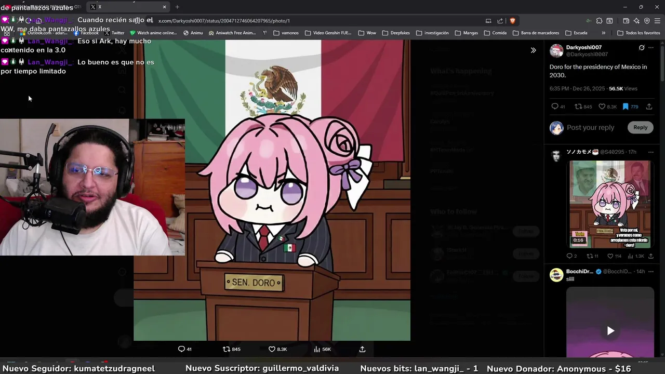
Task: Open the more options menu on Darkyoshi007's post
Action: (651, 47)
